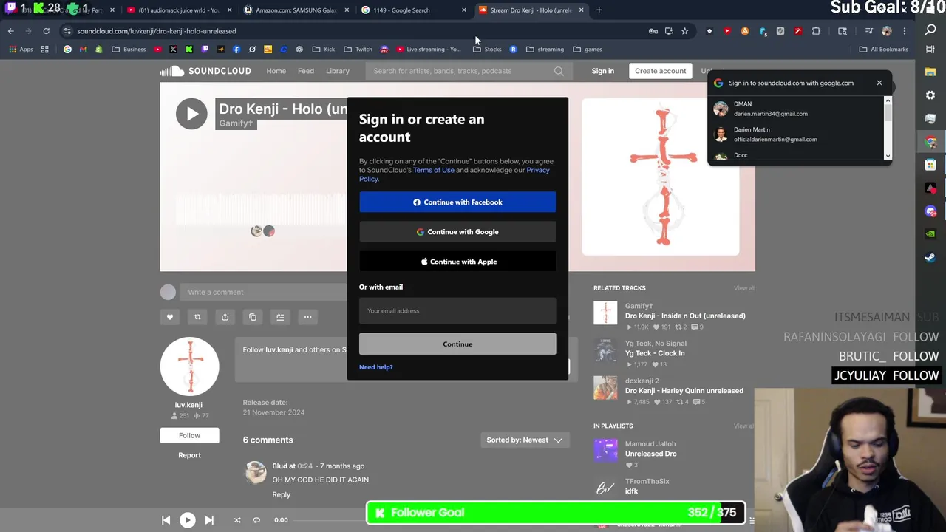Click the SoundCloud logo
The image size is (946, 532).
click(x=206, y=71)
